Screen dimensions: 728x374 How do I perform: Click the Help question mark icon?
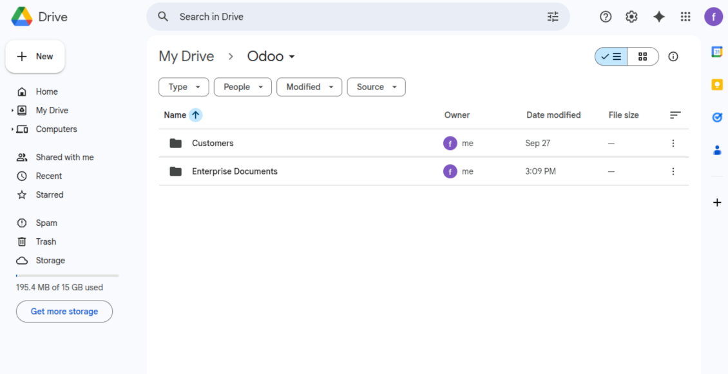(606, 17)
